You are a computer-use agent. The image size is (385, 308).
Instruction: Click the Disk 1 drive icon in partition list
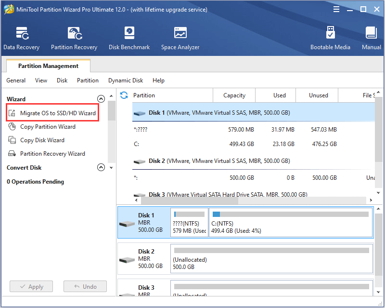[140, 113]
